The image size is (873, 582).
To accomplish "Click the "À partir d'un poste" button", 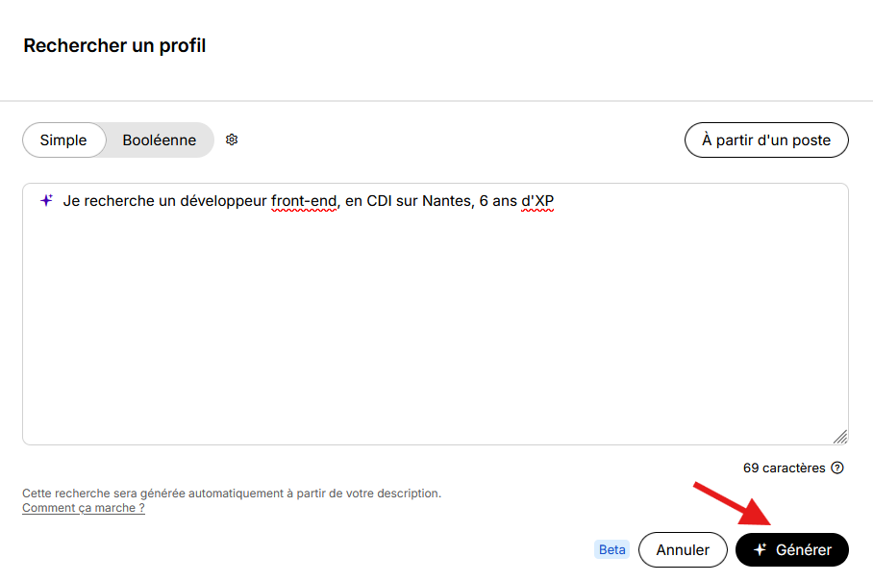I will point(766,139).
